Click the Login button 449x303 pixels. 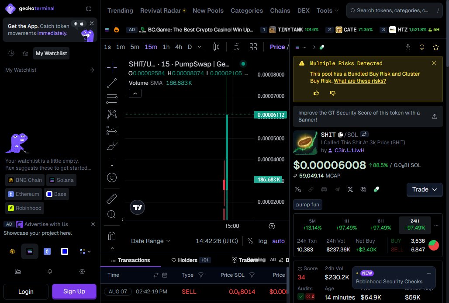pyautogui.click(x=26, y=292)
